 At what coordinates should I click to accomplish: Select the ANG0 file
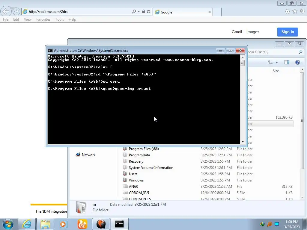[133, 186]
